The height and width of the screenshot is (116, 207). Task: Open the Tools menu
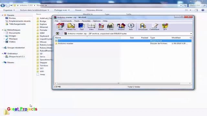click(77, 21)
